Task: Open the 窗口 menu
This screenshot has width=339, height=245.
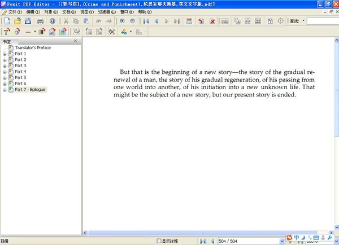Action: 127,12
